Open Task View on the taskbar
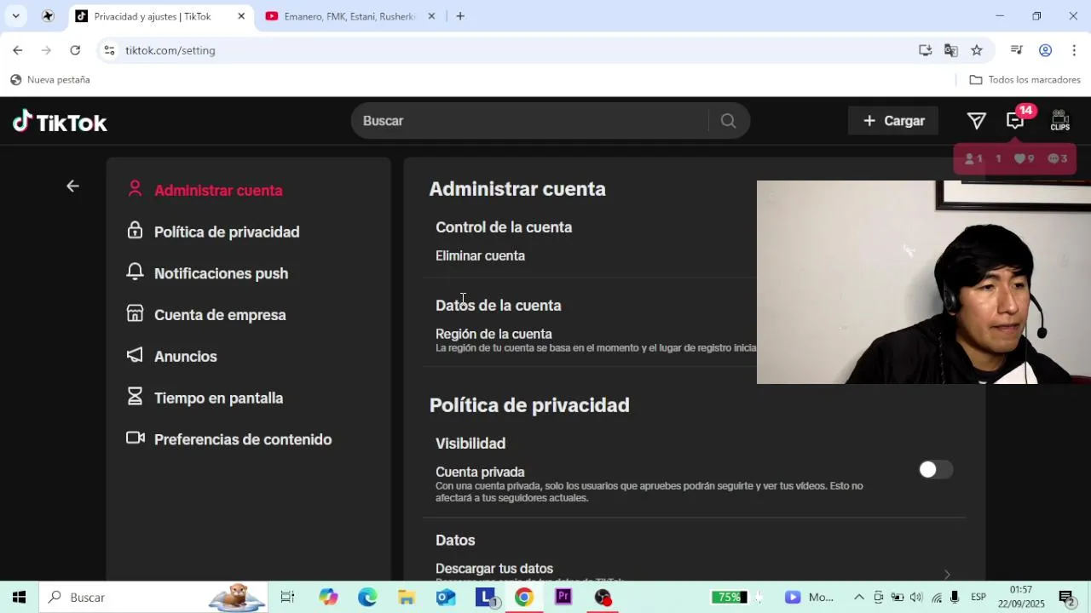Image resolution: width=1091 pixels, height=613 pixels. click(287, 597)
